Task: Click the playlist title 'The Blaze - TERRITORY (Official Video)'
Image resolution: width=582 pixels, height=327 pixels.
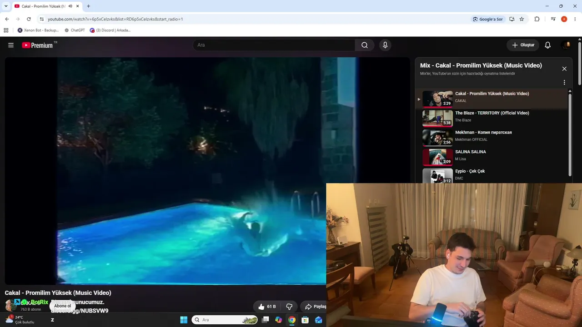Action: click(x=492, y=113)
